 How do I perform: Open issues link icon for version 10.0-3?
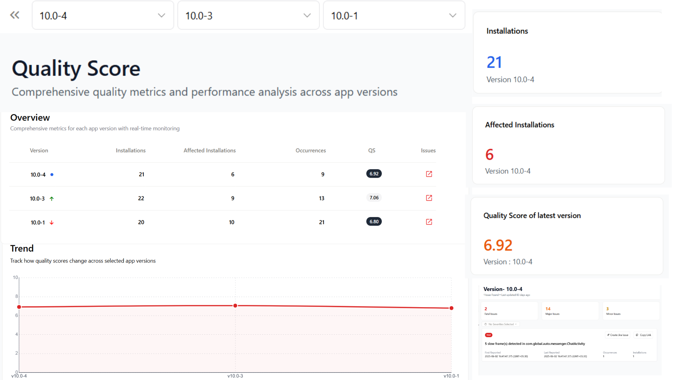(429, 198)
